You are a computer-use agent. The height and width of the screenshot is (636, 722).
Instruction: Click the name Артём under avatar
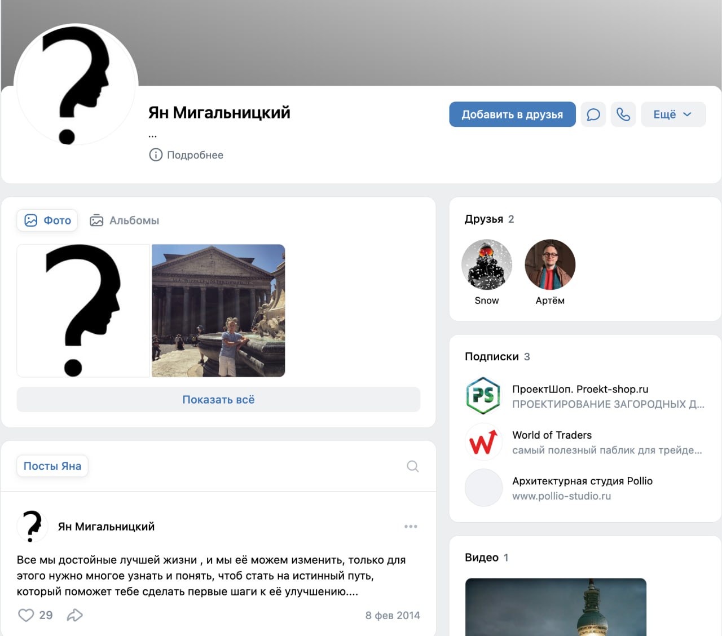(x=550, y=301)
